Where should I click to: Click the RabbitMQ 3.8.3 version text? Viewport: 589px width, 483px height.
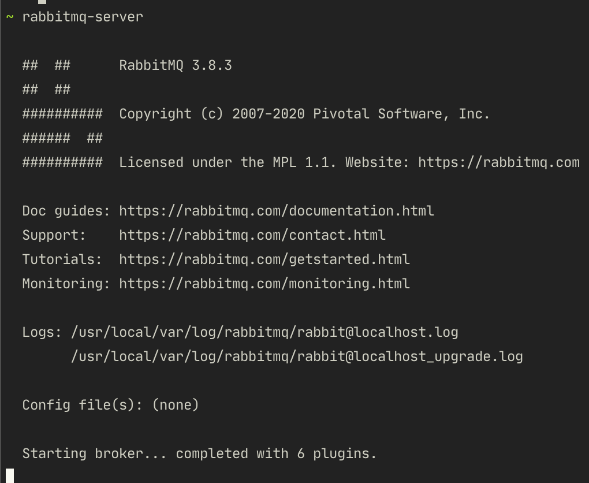coord(176,65)
